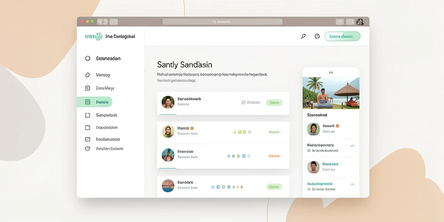Image resolution: width=444 pixels, height=222 pixels.
Task: Click the green leaf logo at the top left
Action: 98,36
